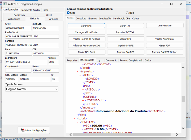Click the horizontal scroll right arrow
The image size is (191, 140).
pyautogui.click(x=177, y=134)
